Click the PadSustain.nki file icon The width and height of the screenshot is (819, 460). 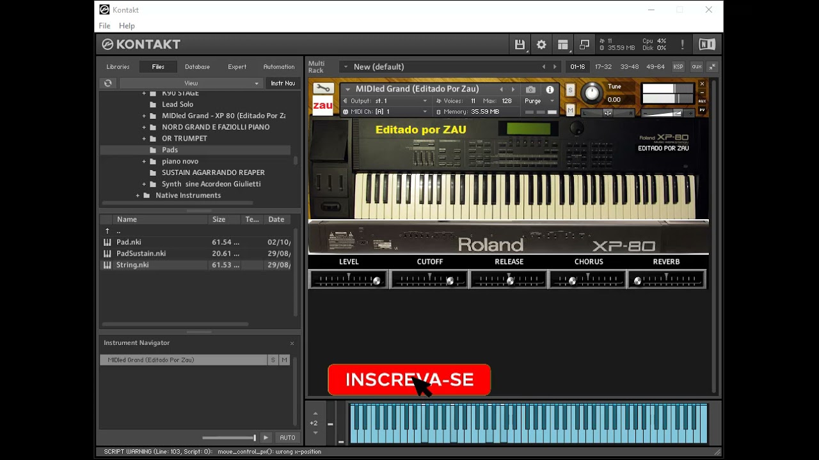(107, 254)
